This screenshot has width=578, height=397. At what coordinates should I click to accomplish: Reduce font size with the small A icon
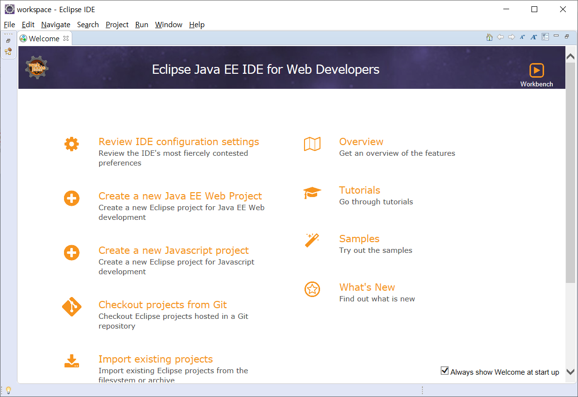[x=522, y=37]
